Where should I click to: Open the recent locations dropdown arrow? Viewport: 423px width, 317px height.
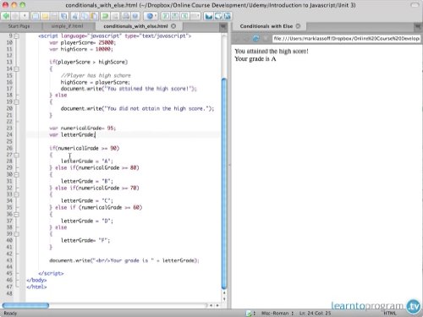25,16
